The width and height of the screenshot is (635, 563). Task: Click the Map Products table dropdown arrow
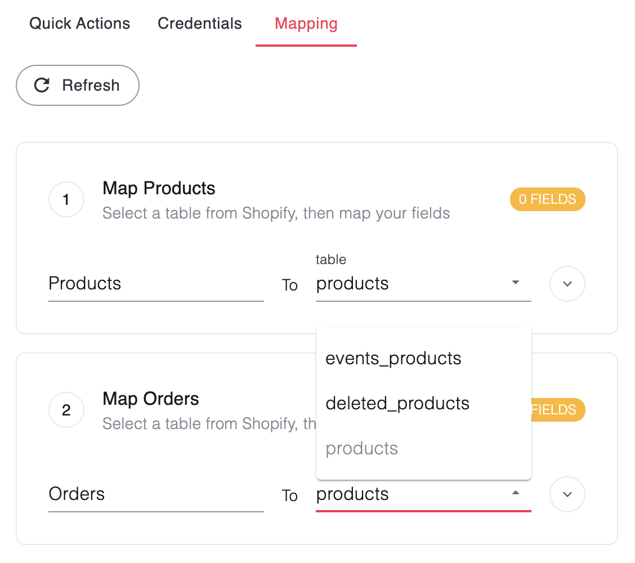pyautogui.click(x=515, y=283)
